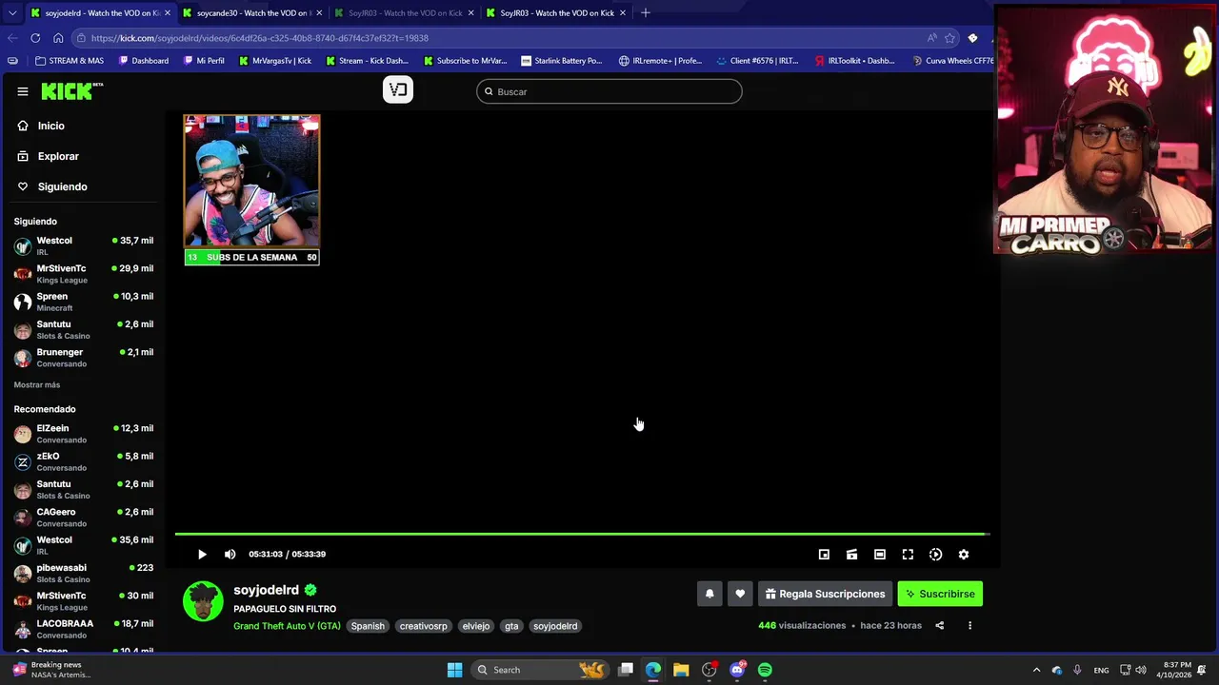Open the Kick sidebar hamburger menu
Viewport: 1219px width, 685px height.
(23, 91)
